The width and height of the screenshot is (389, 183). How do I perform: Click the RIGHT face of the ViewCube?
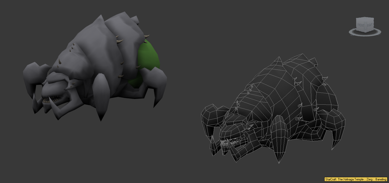(370, 24)
